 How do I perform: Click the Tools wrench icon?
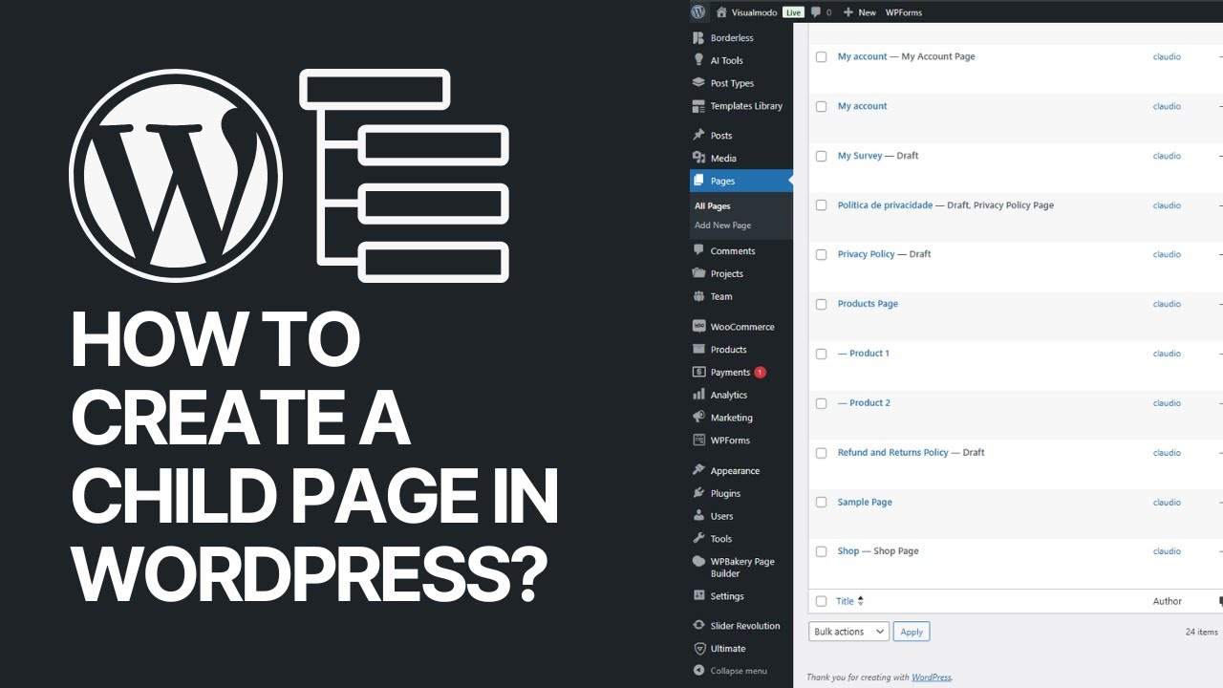pyautogui.click(x=698, y=539)
